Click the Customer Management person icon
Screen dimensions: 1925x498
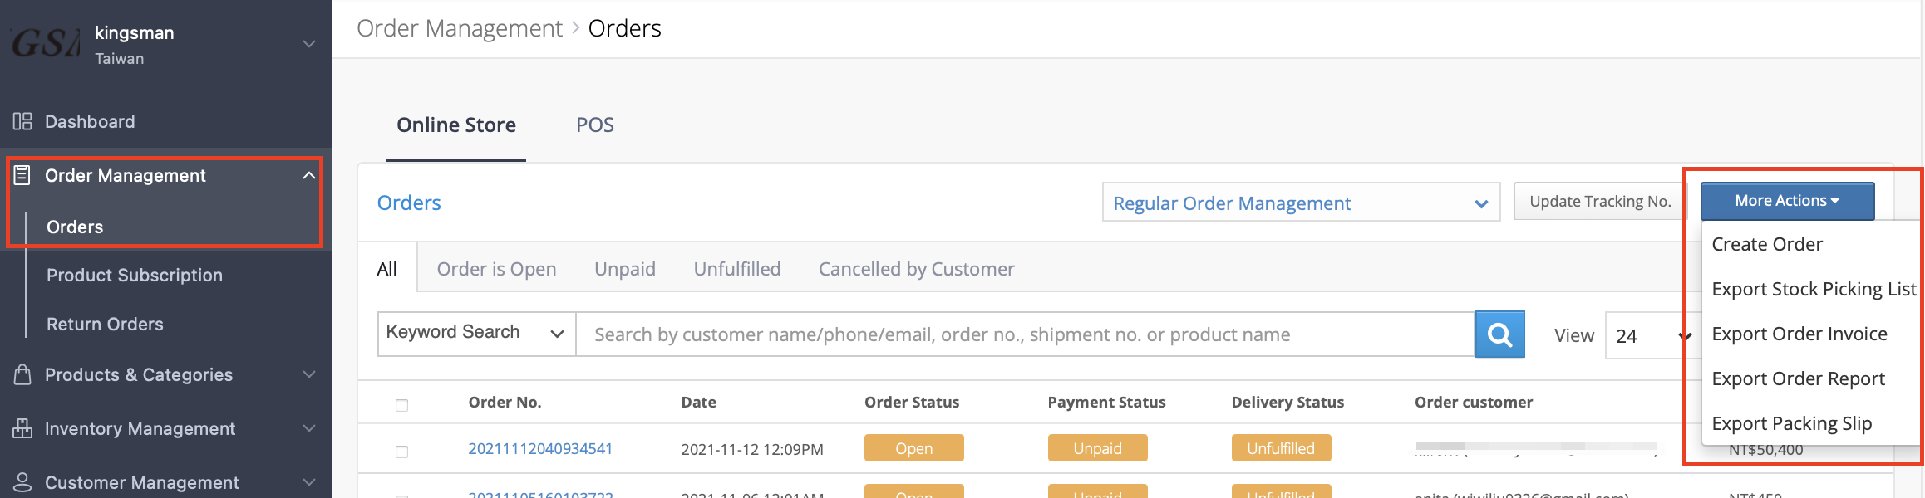tap(22, 482)
